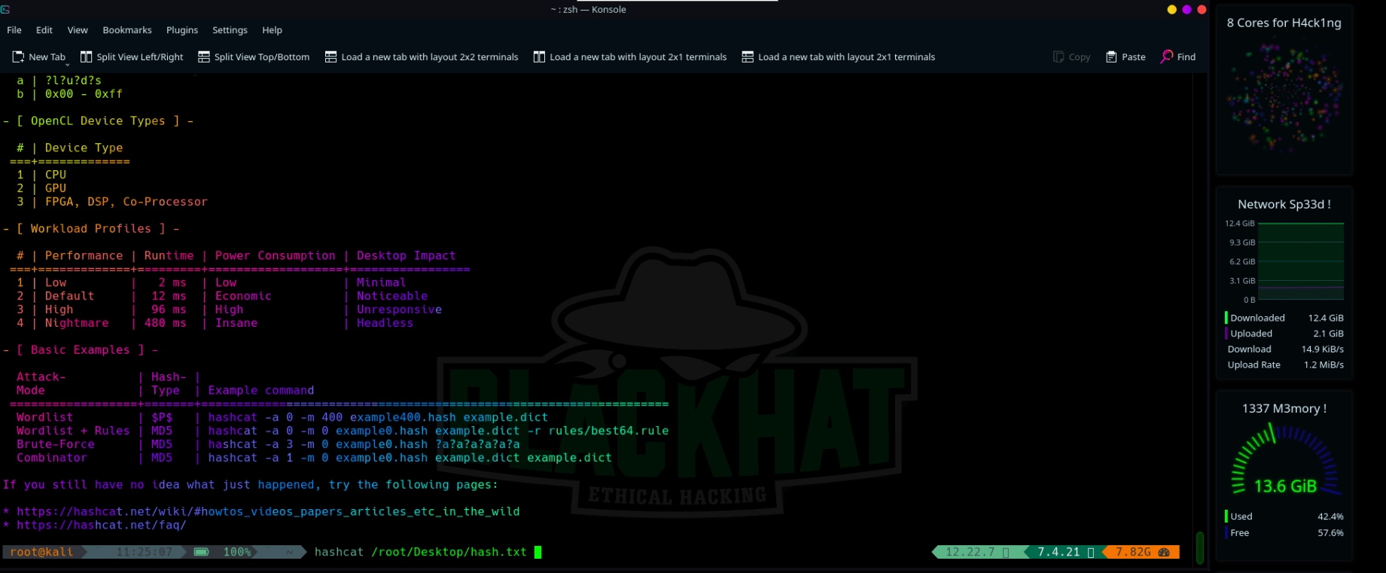Click the yellow minimize window dot
The image size is (1386, 573).
point(1171,10)
